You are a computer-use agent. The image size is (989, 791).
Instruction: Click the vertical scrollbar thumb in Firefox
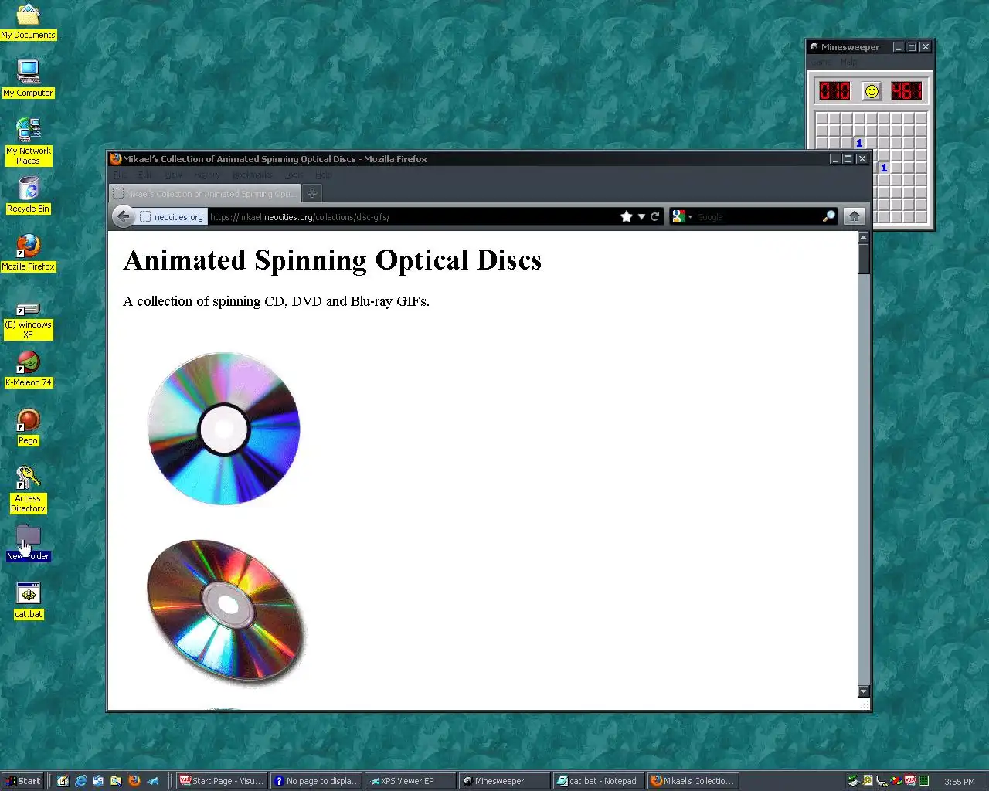coord(864,260)
